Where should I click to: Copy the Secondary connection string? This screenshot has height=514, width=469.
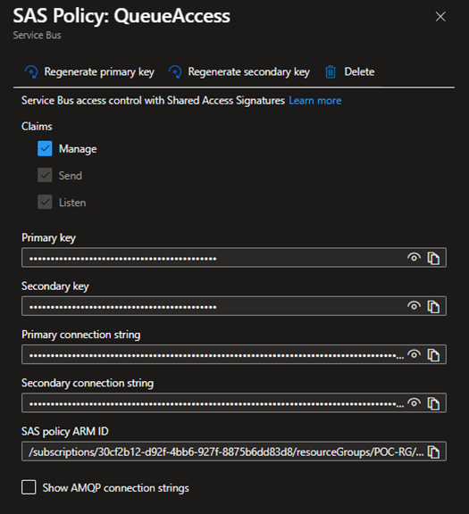coord(433,402)
